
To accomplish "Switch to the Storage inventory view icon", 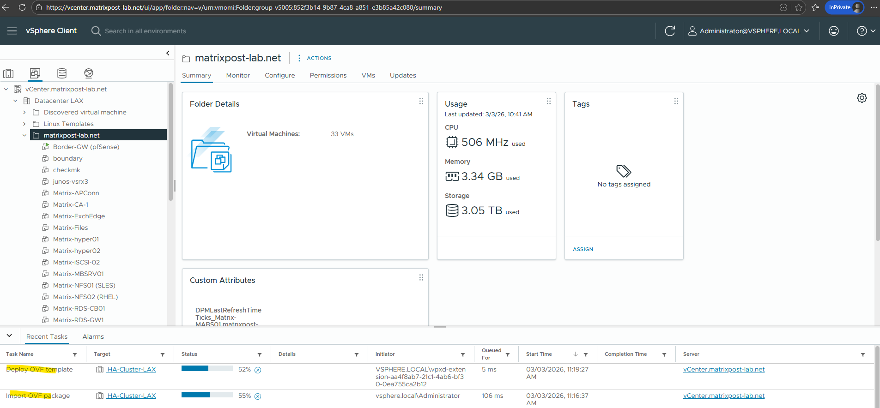I will tap(62, 73).
